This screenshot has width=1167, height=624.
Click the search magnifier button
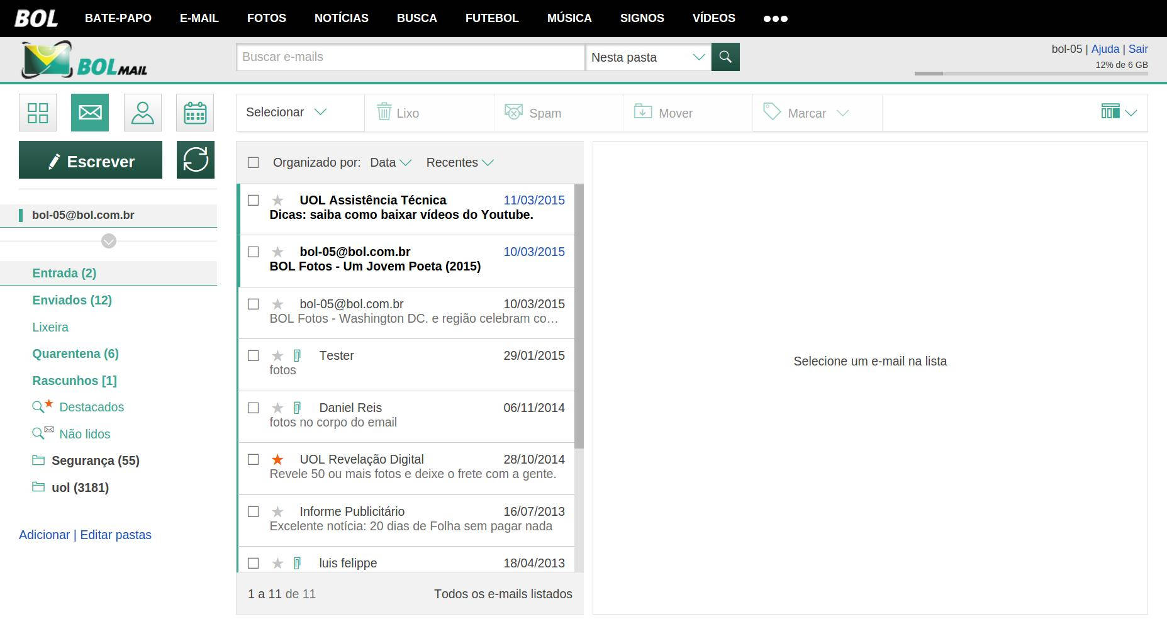click(x=725, y=57)
